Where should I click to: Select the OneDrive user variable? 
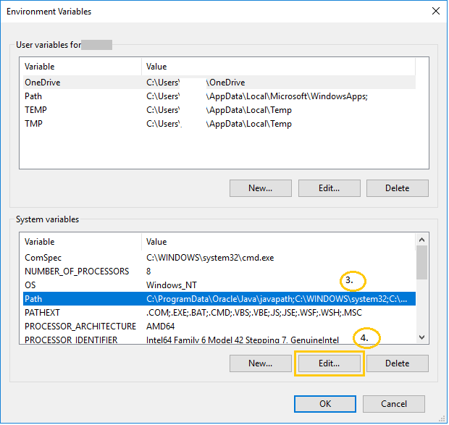pyautogui.click(x=42, y=83)
